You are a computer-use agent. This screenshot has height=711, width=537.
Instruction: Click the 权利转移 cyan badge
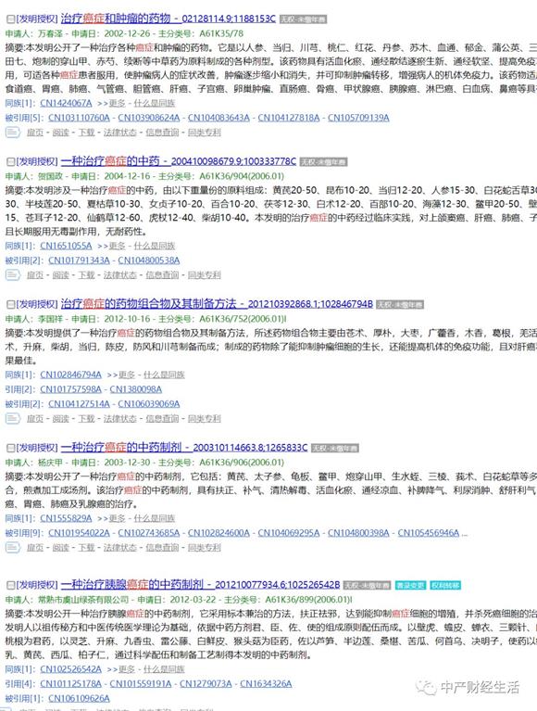coord(445,586)
